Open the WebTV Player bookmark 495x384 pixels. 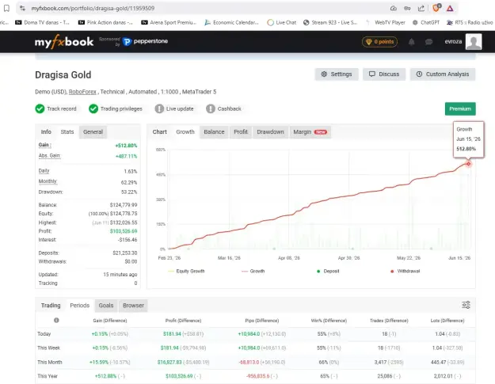pos(386,22)
